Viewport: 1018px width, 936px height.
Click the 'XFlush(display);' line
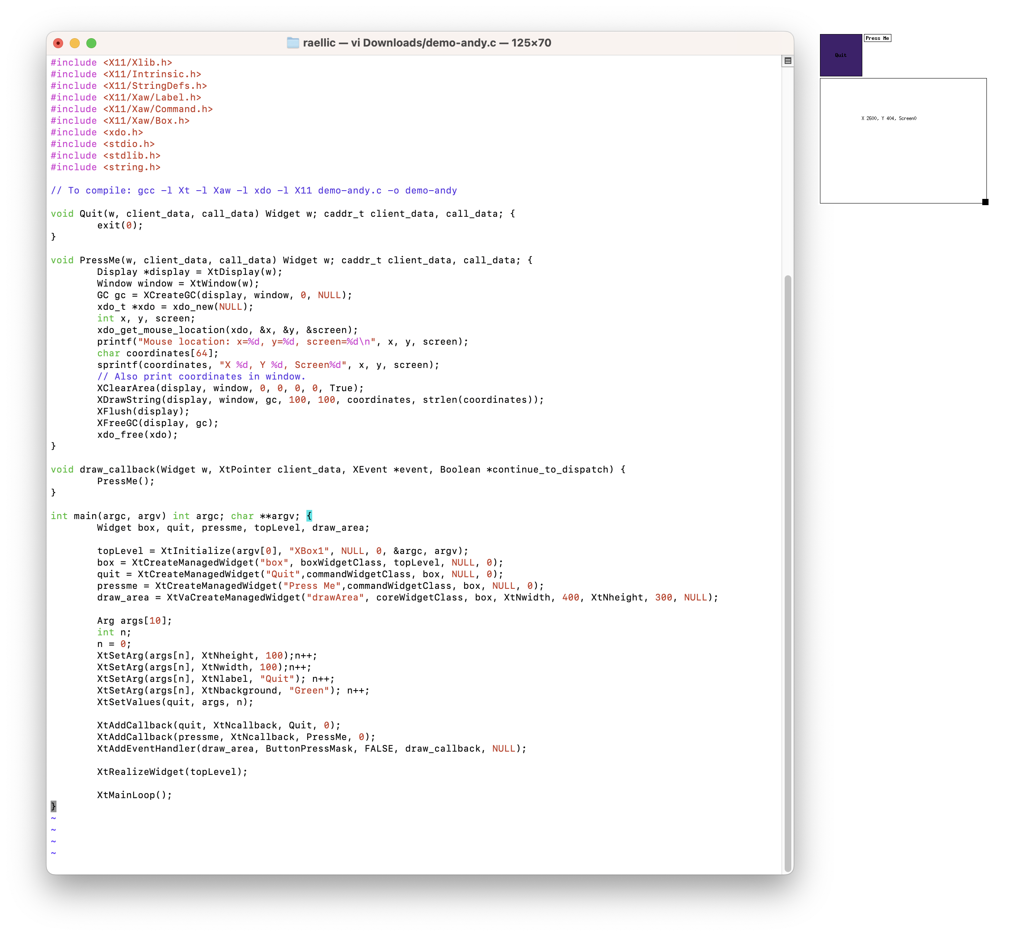pos(143,412)
